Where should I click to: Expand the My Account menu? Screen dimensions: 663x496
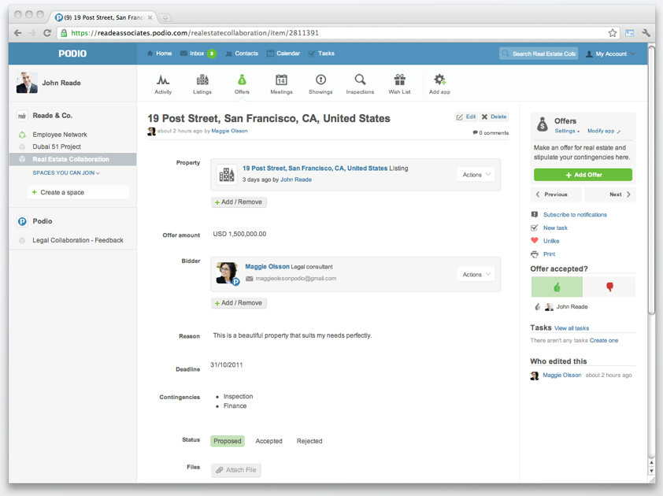pyautogui.click(x=610, y=54)
